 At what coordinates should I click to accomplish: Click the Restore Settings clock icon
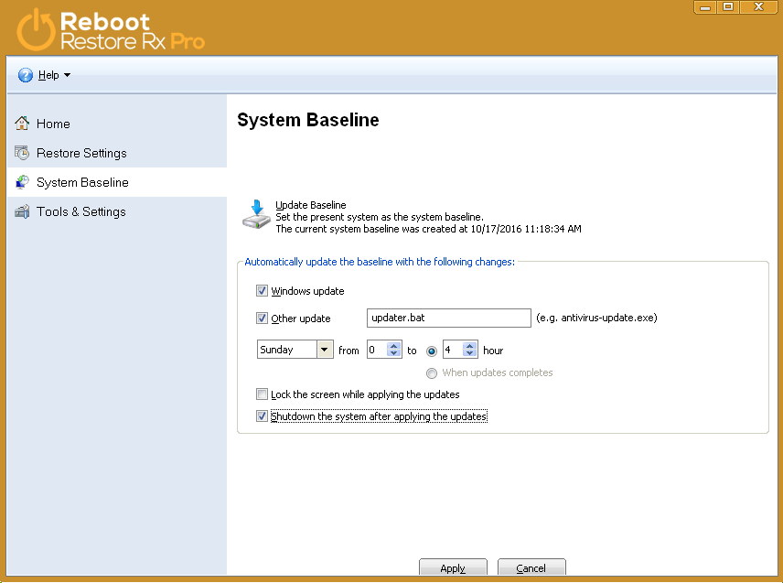pos(22,152)
